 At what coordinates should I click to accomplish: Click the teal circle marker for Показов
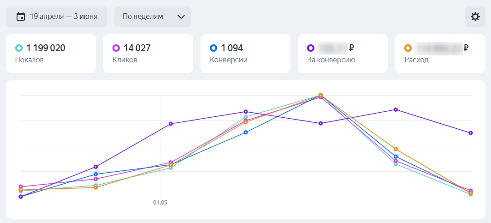(19, 48)
